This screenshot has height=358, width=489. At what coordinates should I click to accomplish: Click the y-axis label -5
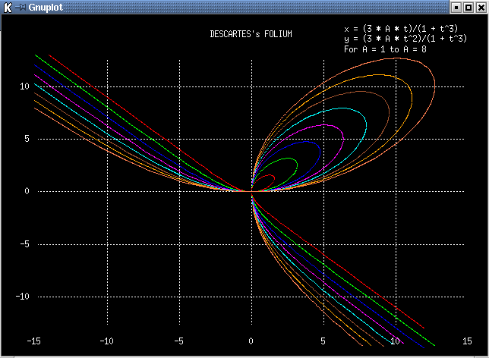pos(24,243)
